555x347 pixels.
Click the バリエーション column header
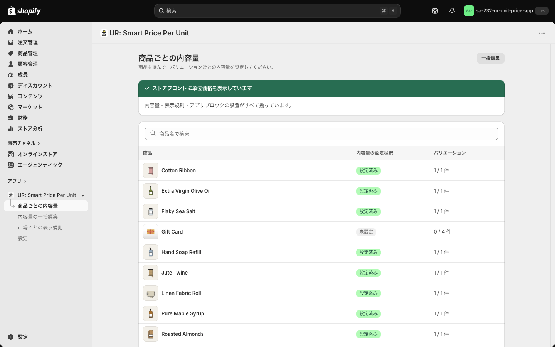pyautogui.click(x=450, y=153)
